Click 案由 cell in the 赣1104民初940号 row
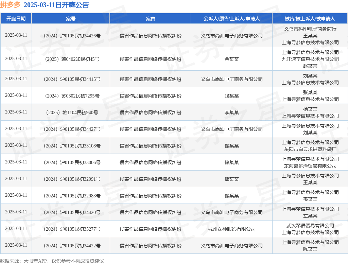 tap(151, 112)
